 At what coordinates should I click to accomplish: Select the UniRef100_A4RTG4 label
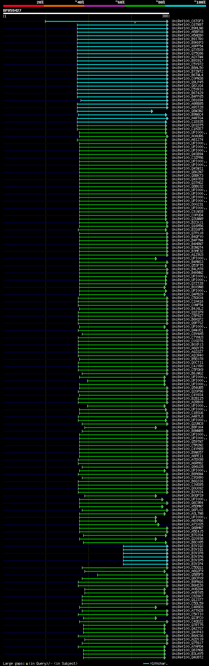coord(187,118)
